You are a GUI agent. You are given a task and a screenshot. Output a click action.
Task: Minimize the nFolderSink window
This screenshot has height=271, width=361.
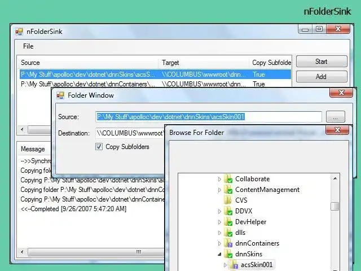coord(305,29)
